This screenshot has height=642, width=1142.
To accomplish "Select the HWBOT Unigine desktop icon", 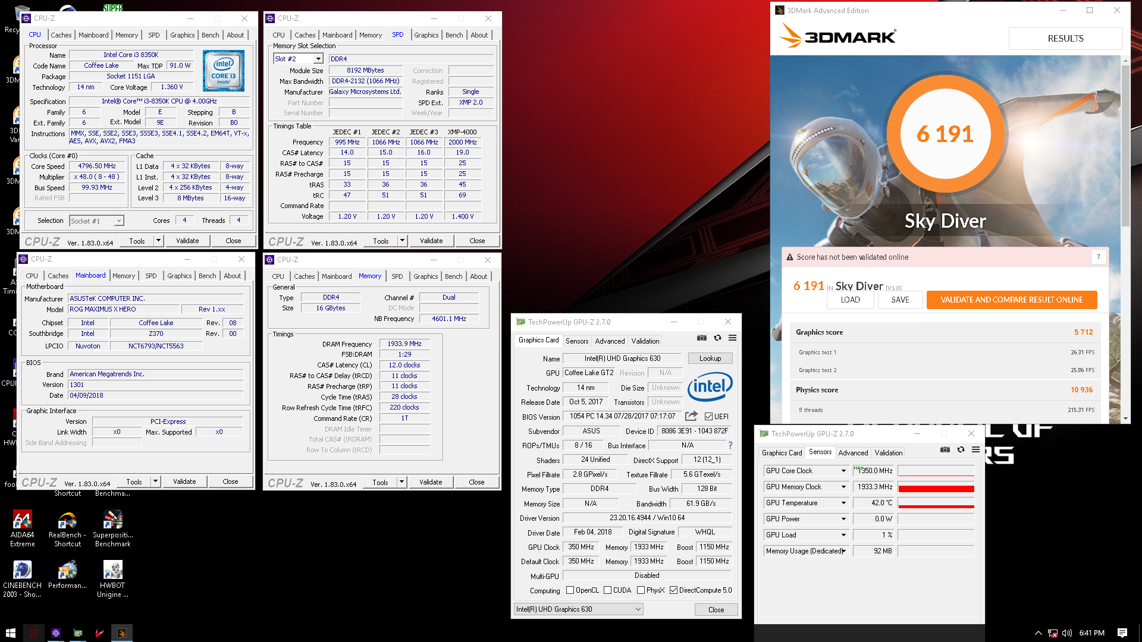I will [113, 579].
